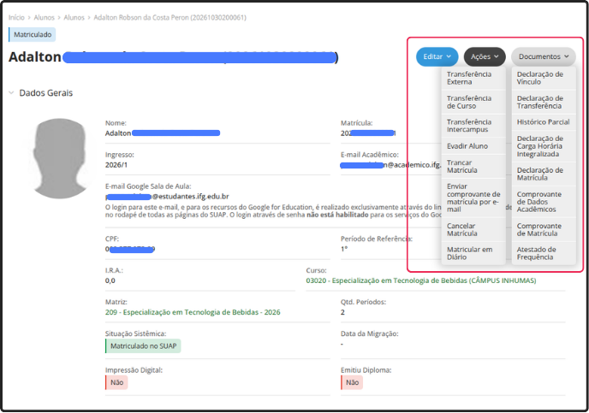Select Histórico Parcial from Documentos
Viewport: 589px width, 413px height.
coord(543,122)
